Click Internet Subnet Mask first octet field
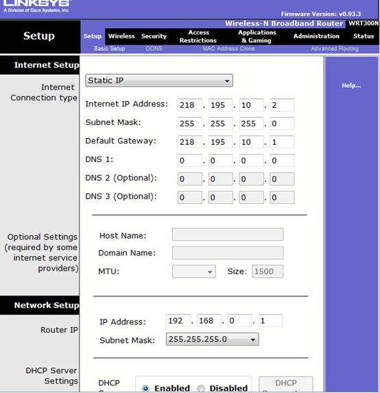The width and height of the screenshot is (380, 393). click(x=189, y=124)
